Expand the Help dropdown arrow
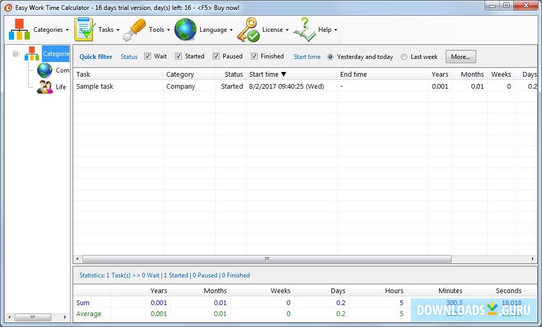Screen dimensions: 542x327 click(336, 30)
